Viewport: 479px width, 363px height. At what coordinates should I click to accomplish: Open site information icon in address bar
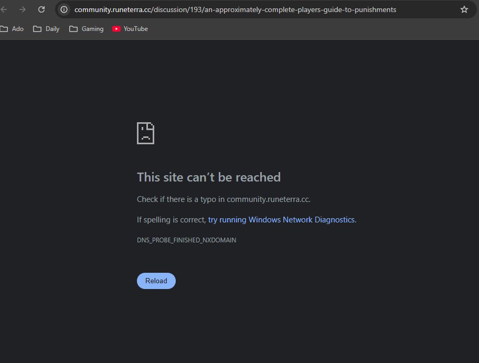tap(64, 9)
